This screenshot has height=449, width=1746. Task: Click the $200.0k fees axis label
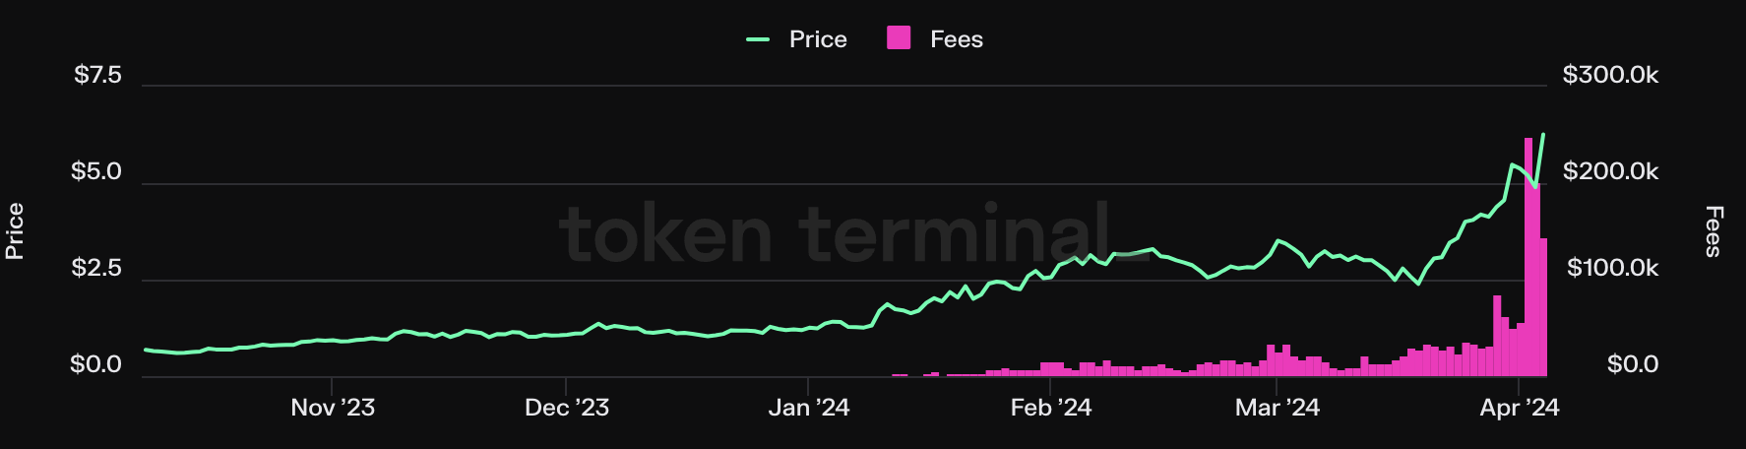(x=1610, y=171)
